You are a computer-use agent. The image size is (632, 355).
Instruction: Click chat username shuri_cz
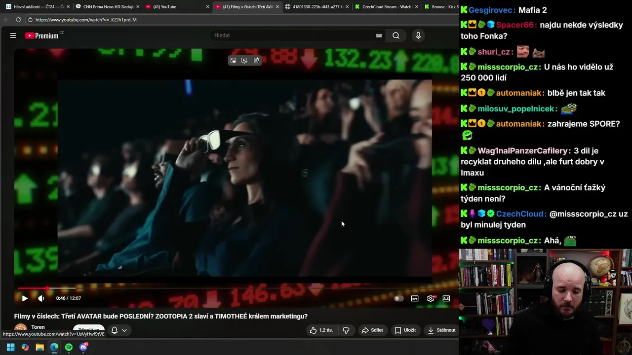495,52
